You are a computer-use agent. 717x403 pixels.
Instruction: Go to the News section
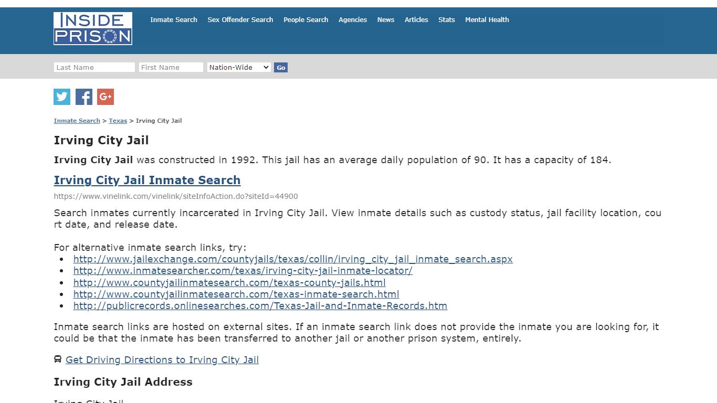point(385,19)
